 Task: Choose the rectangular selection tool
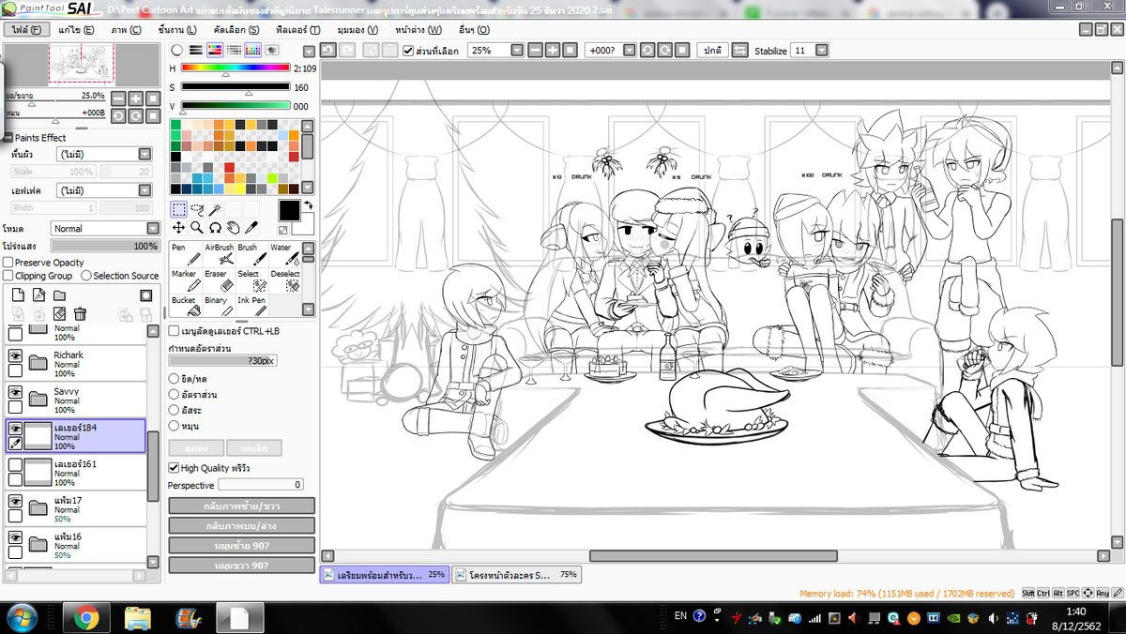pos(178,208)
